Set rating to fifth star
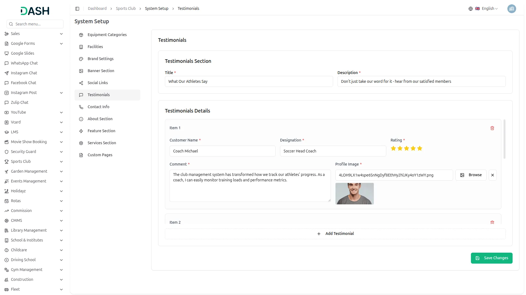526x295 pixels. pos(419,149)
